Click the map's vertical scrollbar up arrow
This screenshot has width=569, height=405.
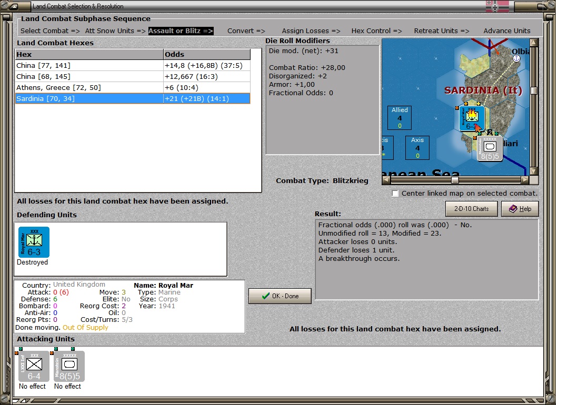click(x=533, y=43)
